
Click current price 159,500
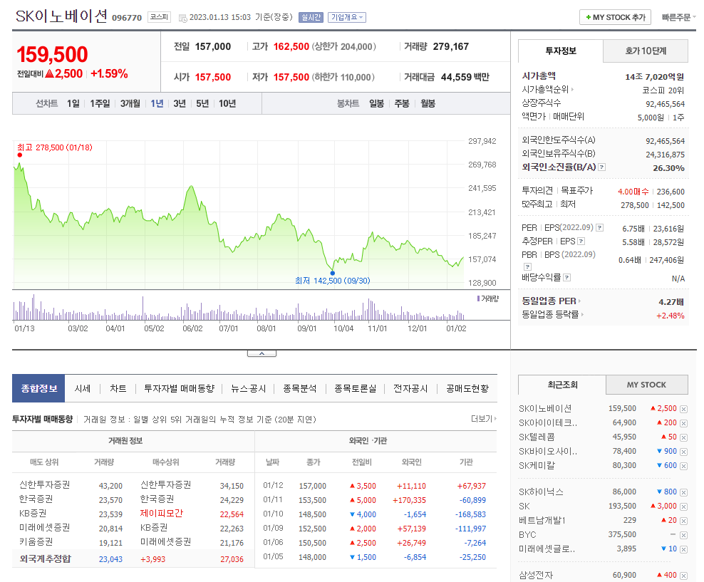[x=52, y=55]
